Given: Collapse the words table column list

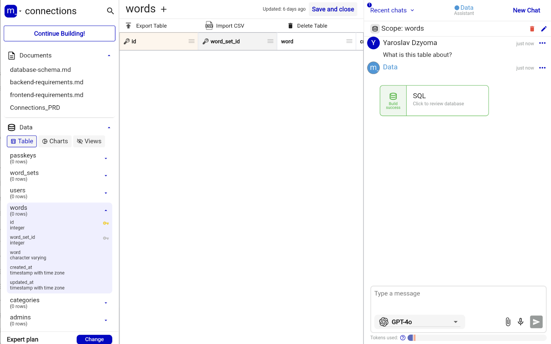Looking at the screenshot, I should coord(106,211).
